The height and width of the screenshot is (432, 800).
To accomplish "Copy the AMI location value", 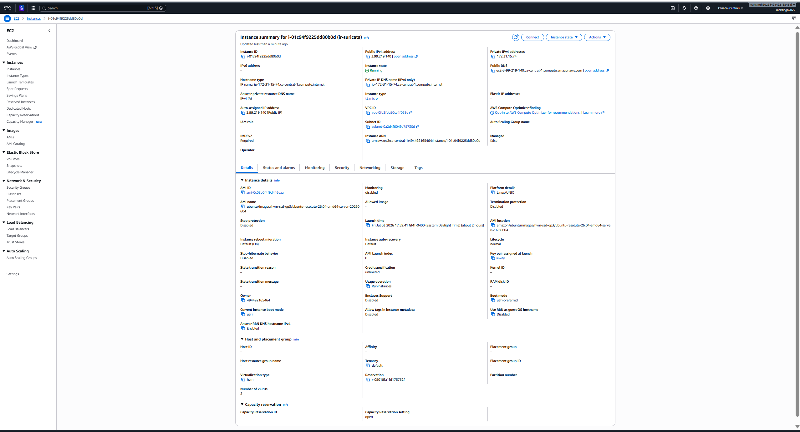I will pos(493,226).
